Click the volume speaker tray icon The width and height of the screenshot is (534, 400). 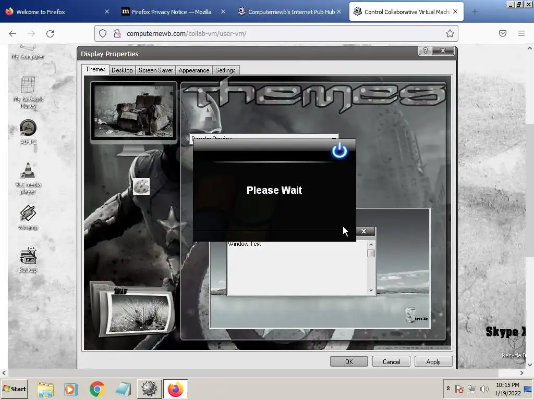(x=484, y=389)
